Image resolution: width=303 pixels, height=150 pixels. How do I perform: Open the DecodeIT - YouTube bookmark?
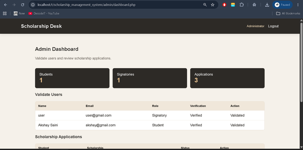pos(44,13)
